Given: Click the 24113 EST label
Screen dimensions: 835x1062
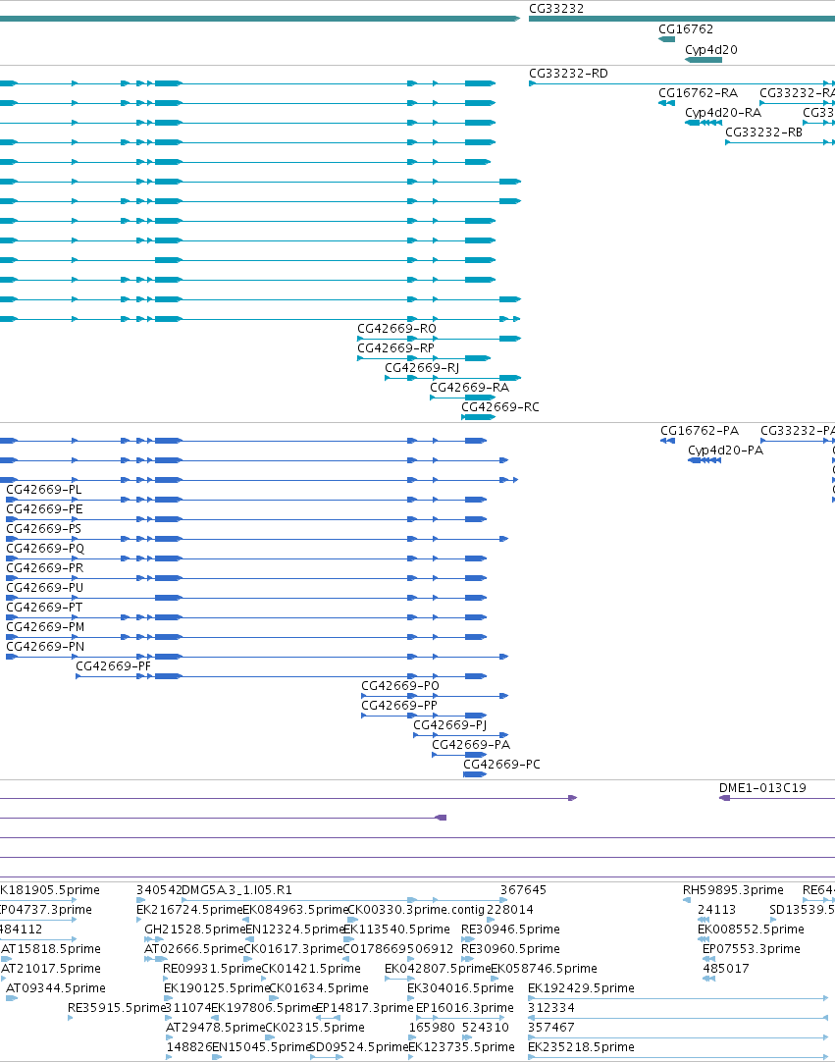Looking at the screenshot, I should click(716, 910).
